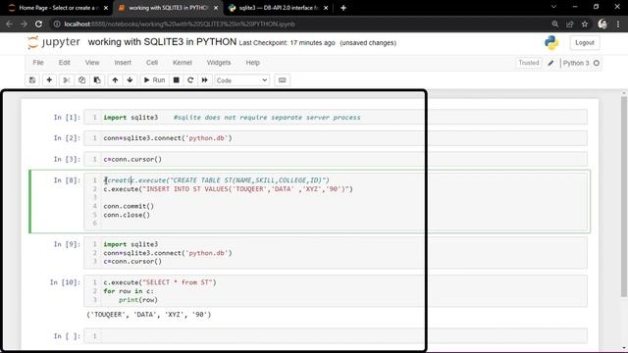This screenshot has width=628, height=353.
Task: Click the import sqlite3 cell In [1]
Action: pyautogui.click(x=336, y=118)
